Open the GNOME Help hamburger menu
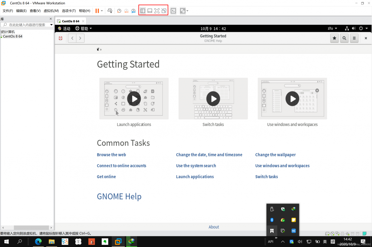372x247 pixels. click(x=354, y=38)
